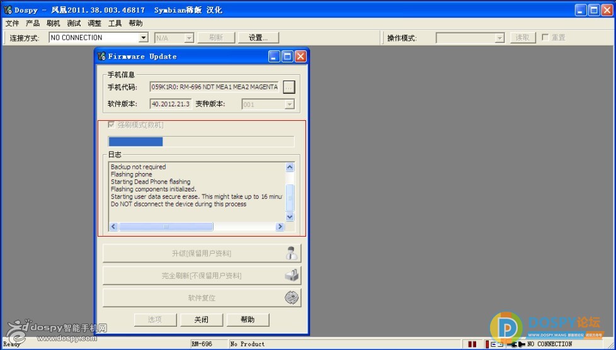Click the 升级[保留用户资料] update button
Screen dimensions: 616x350
(x=202, y=253)
